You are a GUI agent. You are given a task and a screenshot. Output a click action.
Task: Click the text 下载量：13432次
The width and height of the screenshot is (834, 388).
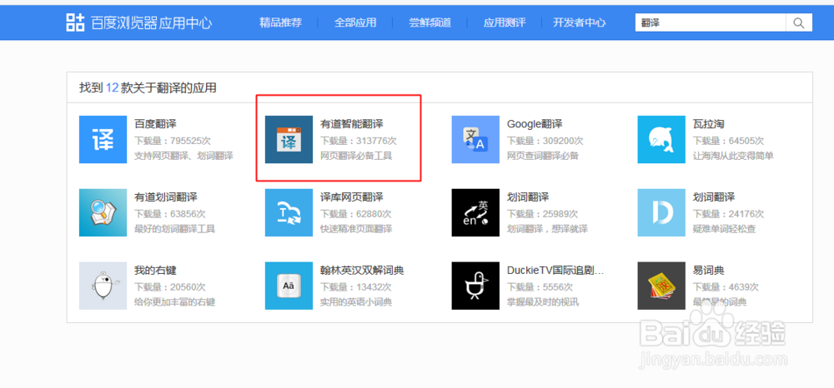click(356, 287)
